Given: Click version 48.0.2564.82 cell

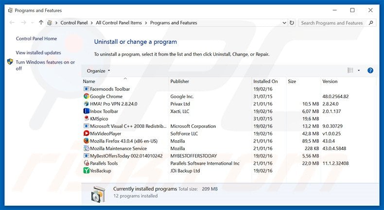Looking at the screenshot, I should pos(335,96).
